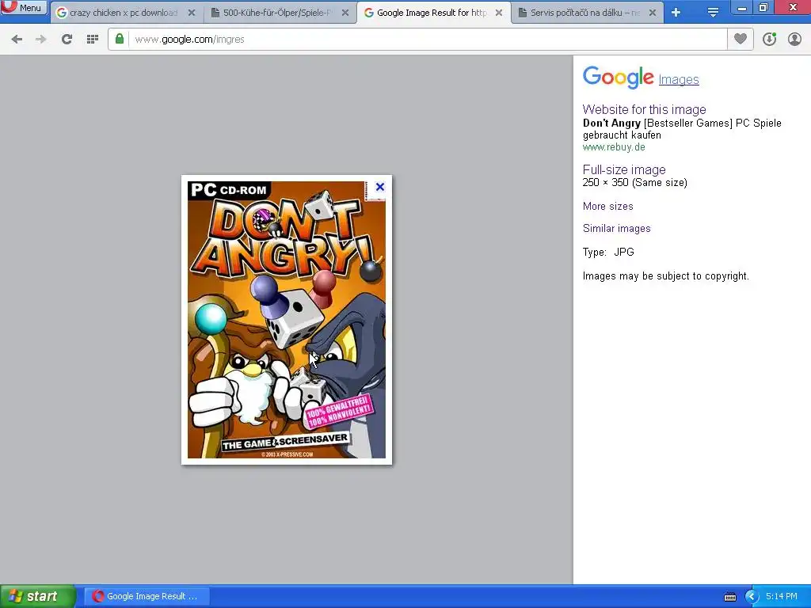Restore down the Opera window
Image resolution: width=811 pixels, height=608 pixels.
point(763,8)
